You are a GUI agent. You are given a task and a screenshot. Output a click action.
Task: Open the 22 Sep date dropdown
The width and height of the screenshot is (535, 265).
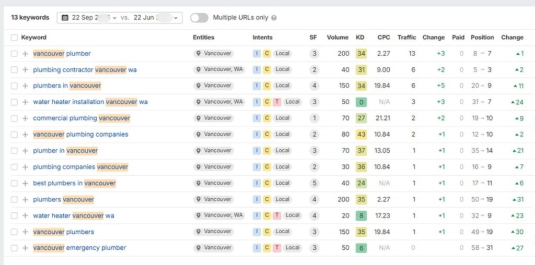pos(94,18)
